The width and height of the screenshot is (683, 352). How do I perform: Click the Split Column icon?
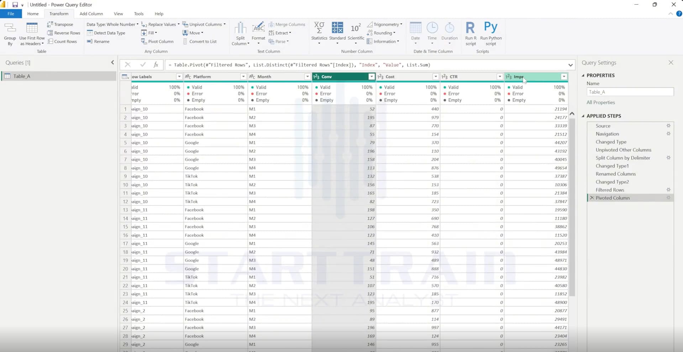[x=241, y=28]
